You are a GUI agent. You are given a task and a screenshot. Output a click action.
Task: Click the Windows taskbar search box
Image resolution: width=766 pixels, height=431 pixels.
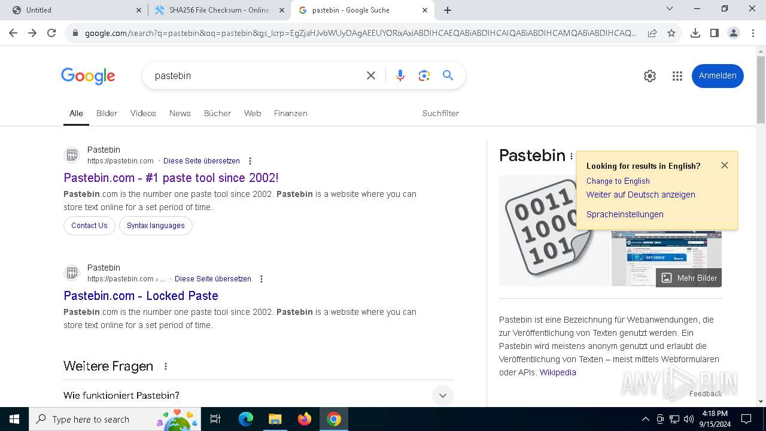[x=115, y=419]
